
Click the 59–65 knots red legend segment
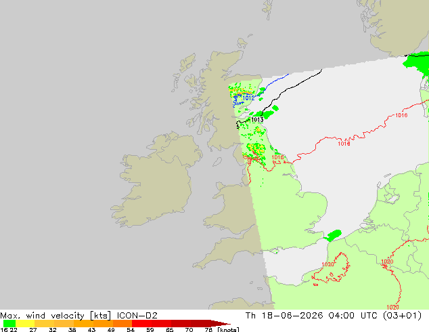click(162, 323)
